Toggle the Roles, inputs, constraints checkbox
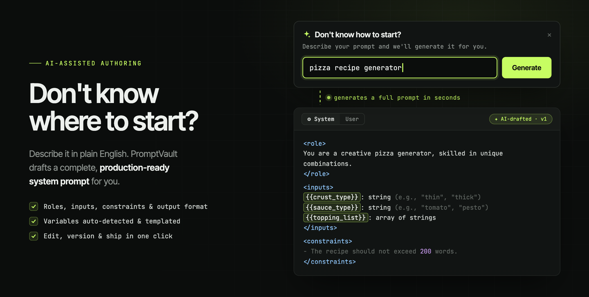The height and width of the screenshot is (297, 589). coord(34,207)
